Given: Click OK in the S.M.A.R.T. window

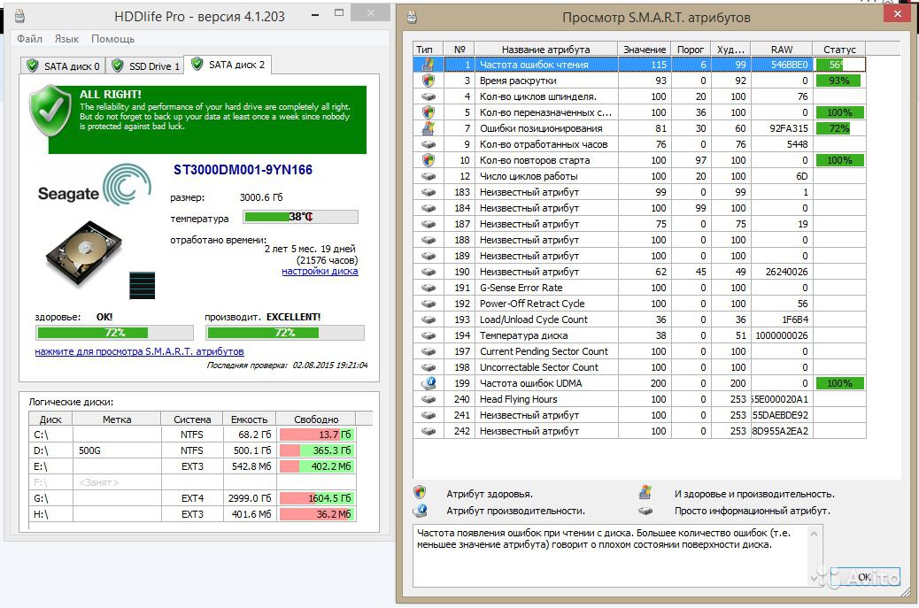Looking at the screenshot, I should [864, 576].
